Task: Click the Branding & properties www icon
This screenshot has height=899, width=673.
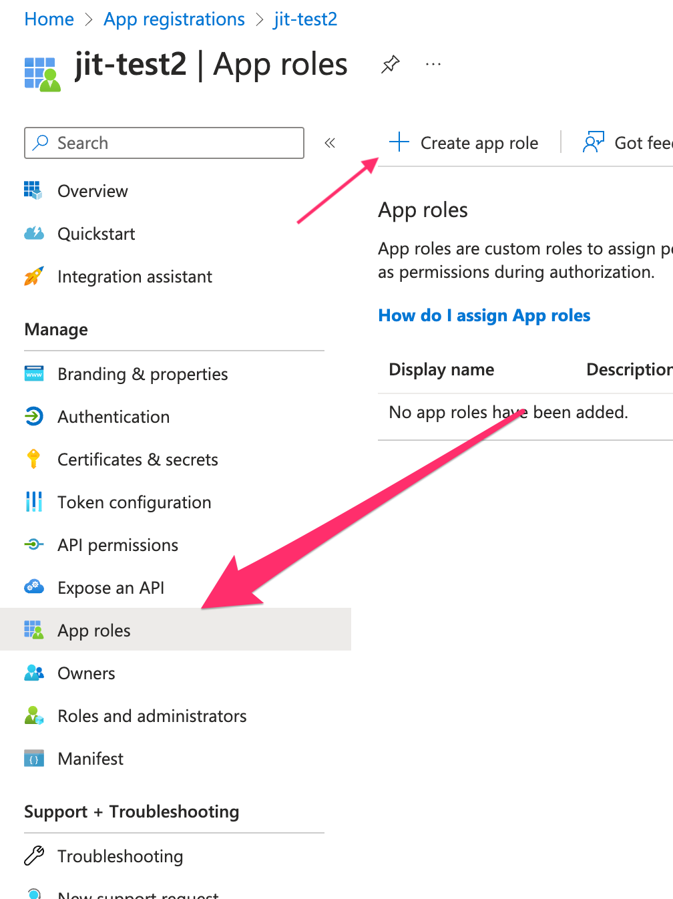Action: point(33,374)
